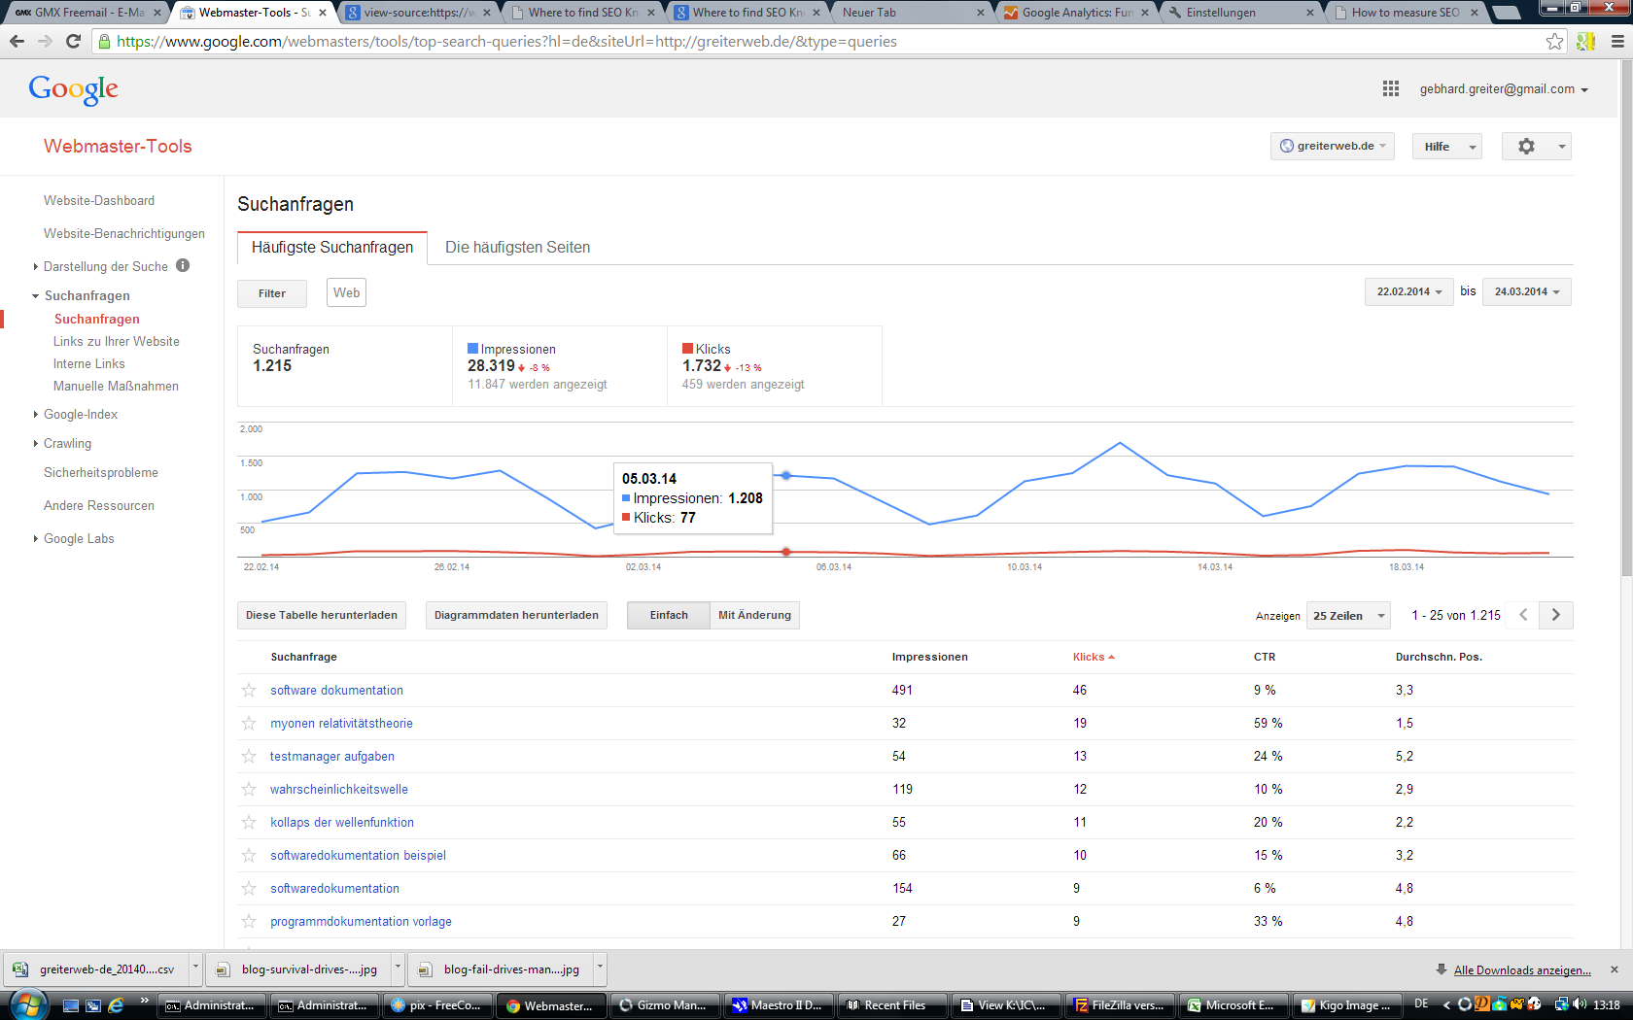
Task: Open the Google apps grid icon
Action: pos(1391,88)
